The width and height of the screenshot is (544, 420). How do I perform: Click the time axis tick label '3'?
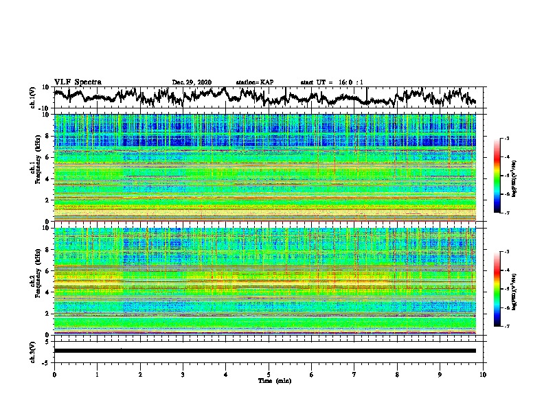183,375
